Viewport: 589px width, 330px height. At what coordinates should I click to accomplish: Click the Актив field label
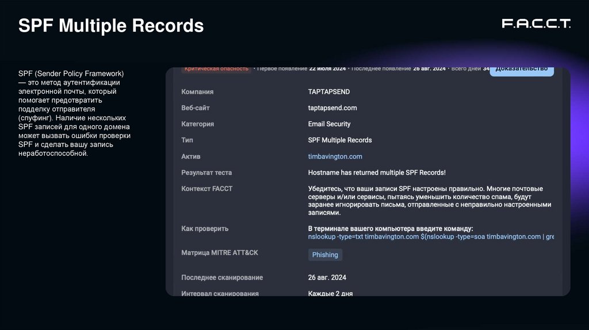tap(191, 156)
